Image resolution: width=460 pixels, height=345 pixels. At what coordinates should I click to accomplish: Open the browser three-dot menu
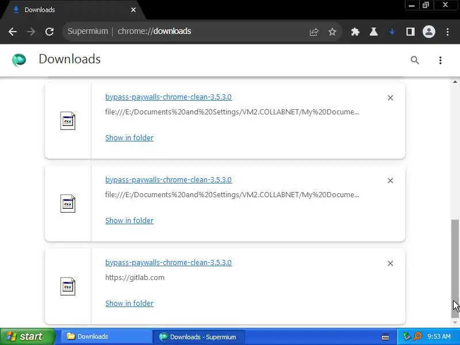pyautogui.click(x=447, y=32)
